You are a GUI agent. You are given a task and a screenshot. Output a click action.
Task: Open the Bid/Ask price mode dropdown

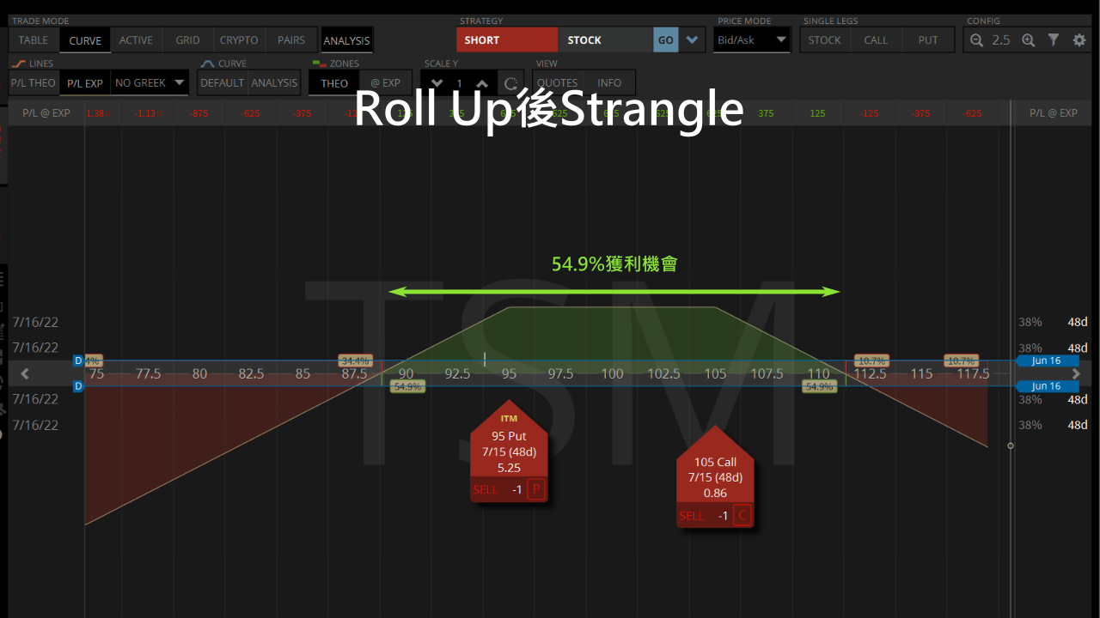pyautogui.click(x=752, y=39)
